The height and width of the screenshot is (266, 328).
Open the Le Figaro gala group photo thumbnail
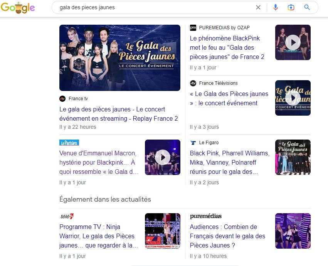(293, 157)
